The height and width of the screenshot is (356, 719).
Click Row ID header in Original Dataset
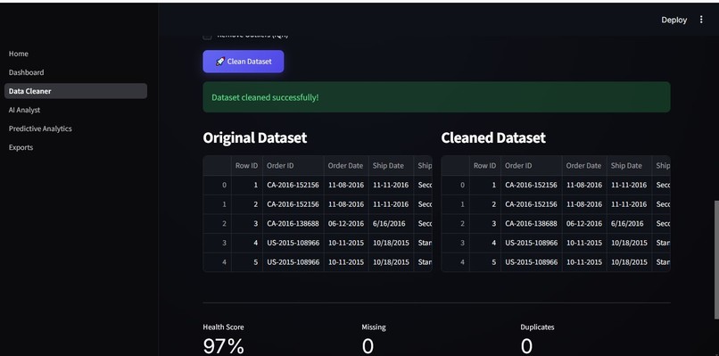(247, 166)
